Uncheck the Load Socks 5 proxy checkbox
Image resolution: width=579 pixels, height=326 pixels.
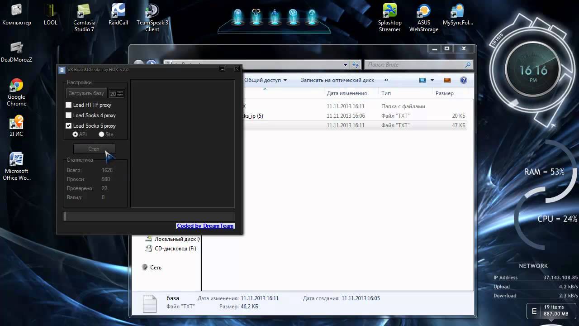coord(69,126)
